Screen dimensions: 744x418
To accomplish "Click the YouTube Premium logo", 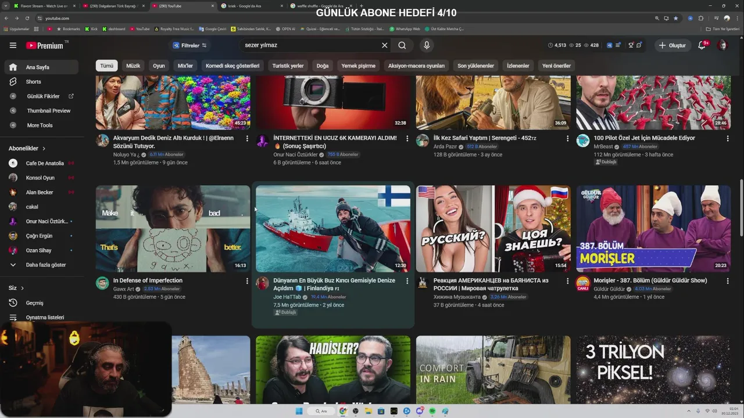I will click(x=45, y=45).
